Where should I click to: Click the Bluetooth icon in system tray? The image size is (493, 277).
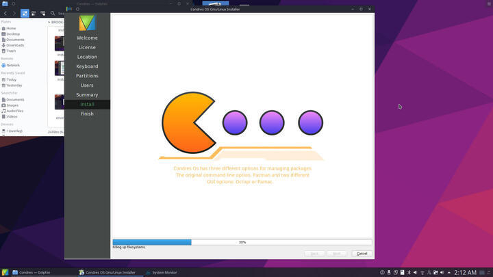click(409, 273)
